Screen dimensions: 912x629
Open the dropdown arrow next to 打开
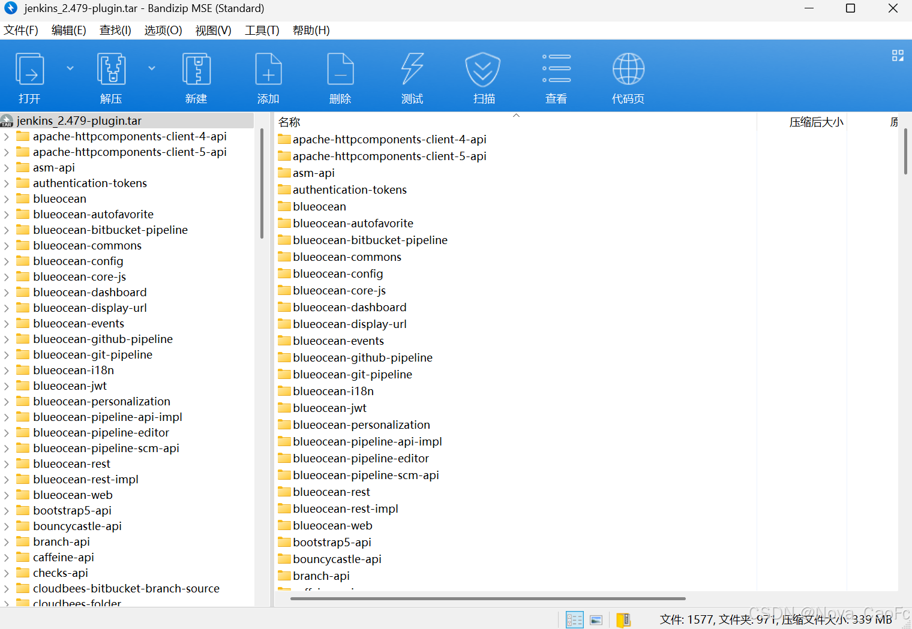click(70, 68)
